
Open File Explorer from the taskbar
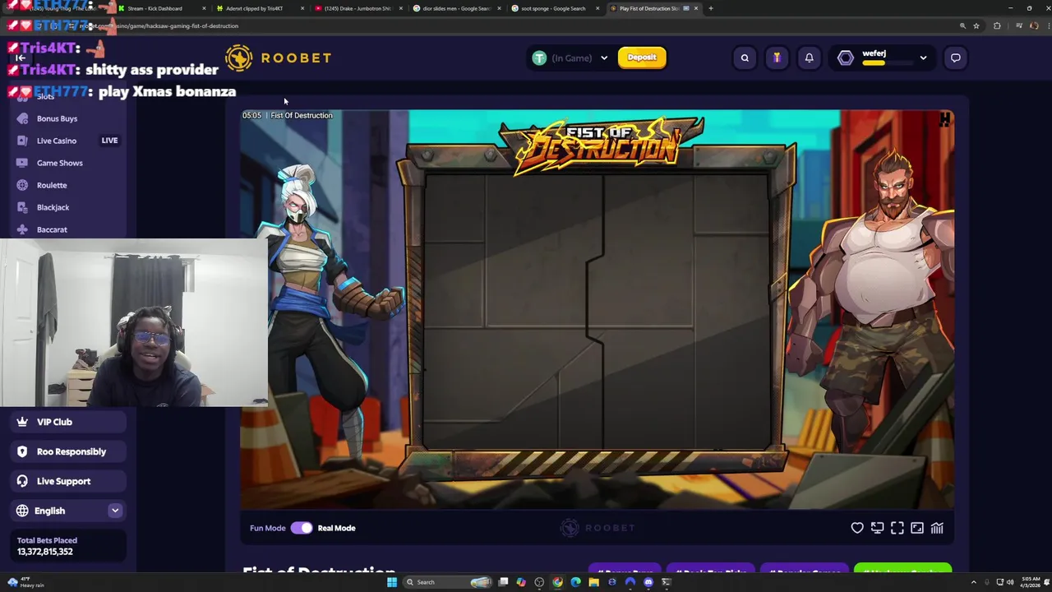click(593, 582)
